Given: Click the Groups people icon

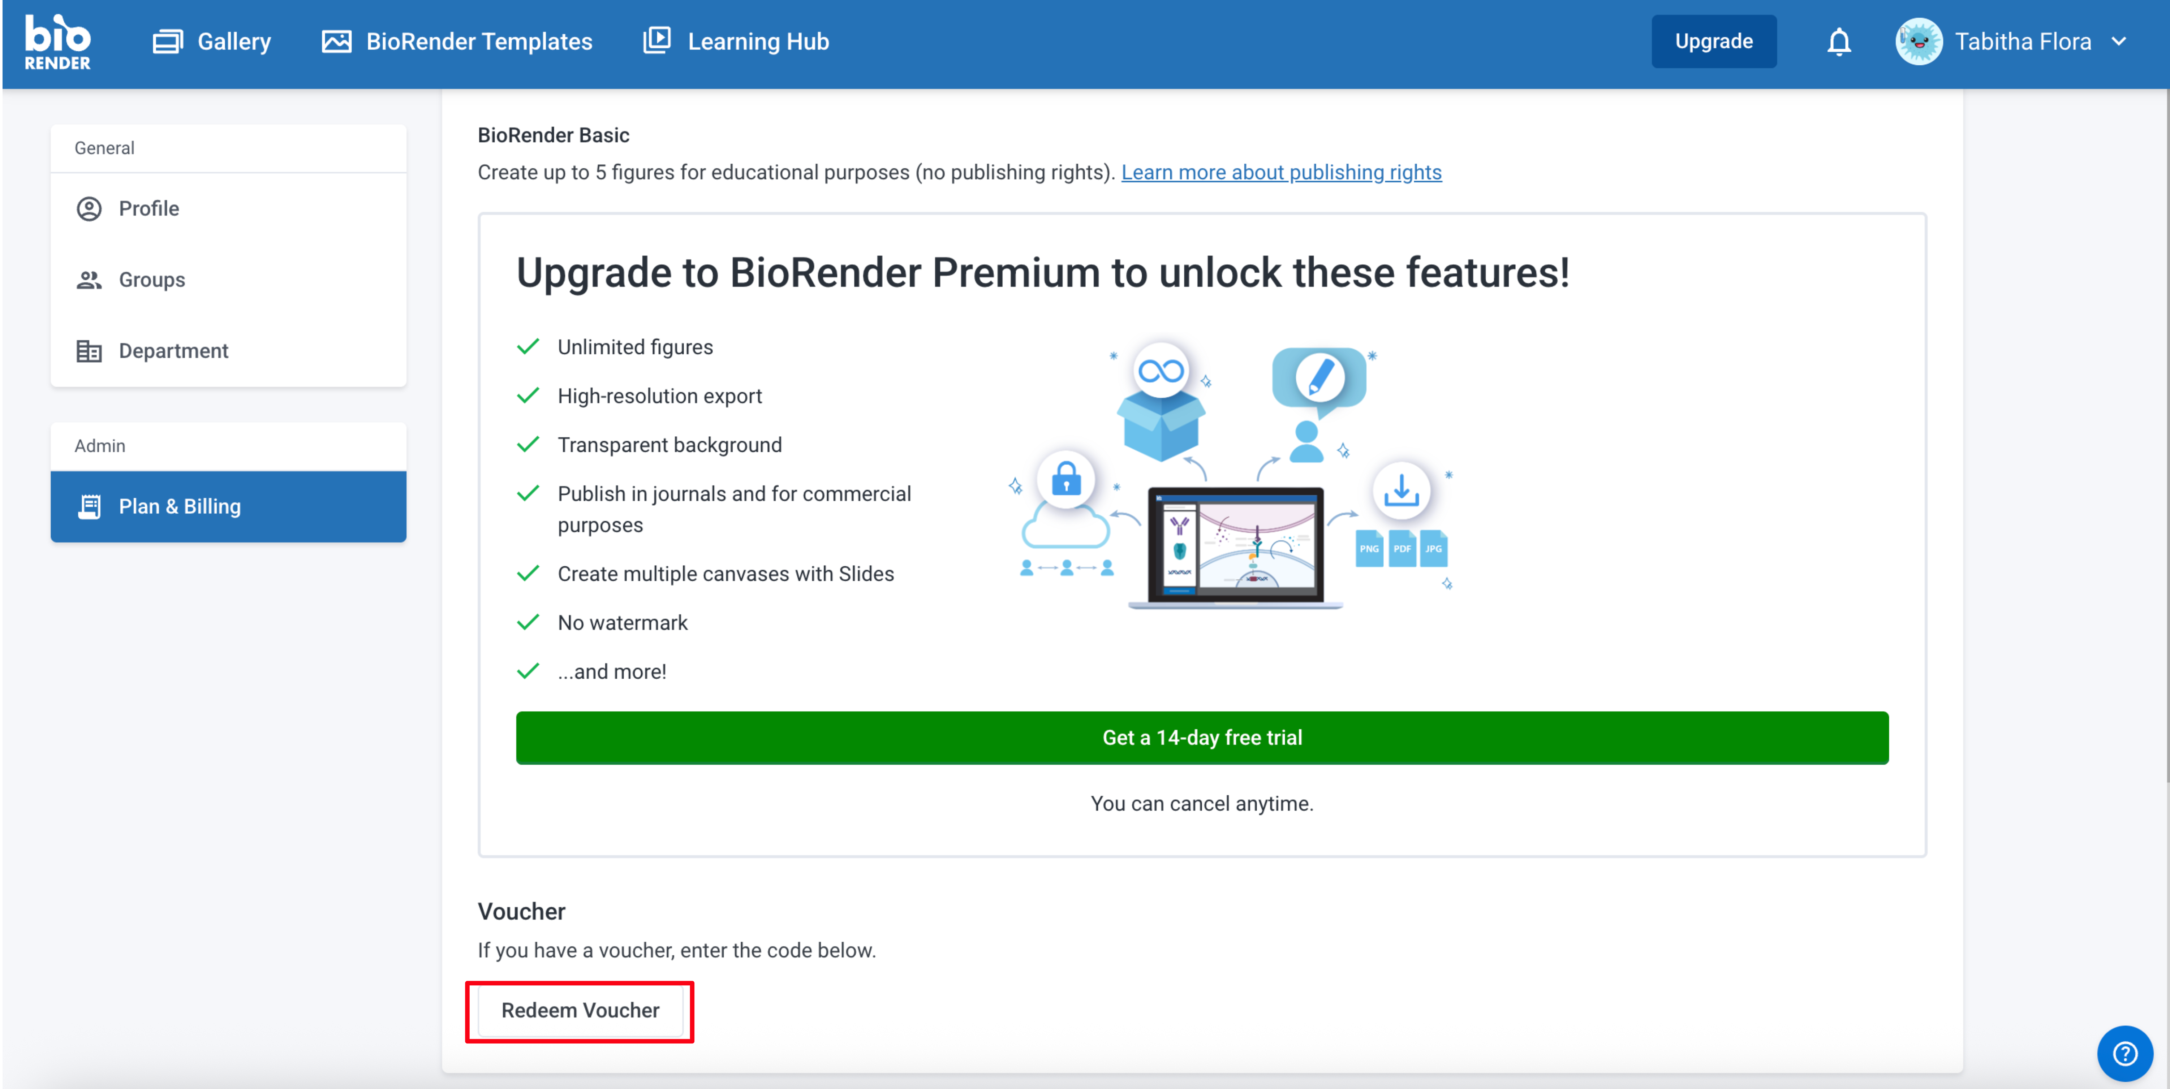Looking at the screenshot, I should [89, 280].
